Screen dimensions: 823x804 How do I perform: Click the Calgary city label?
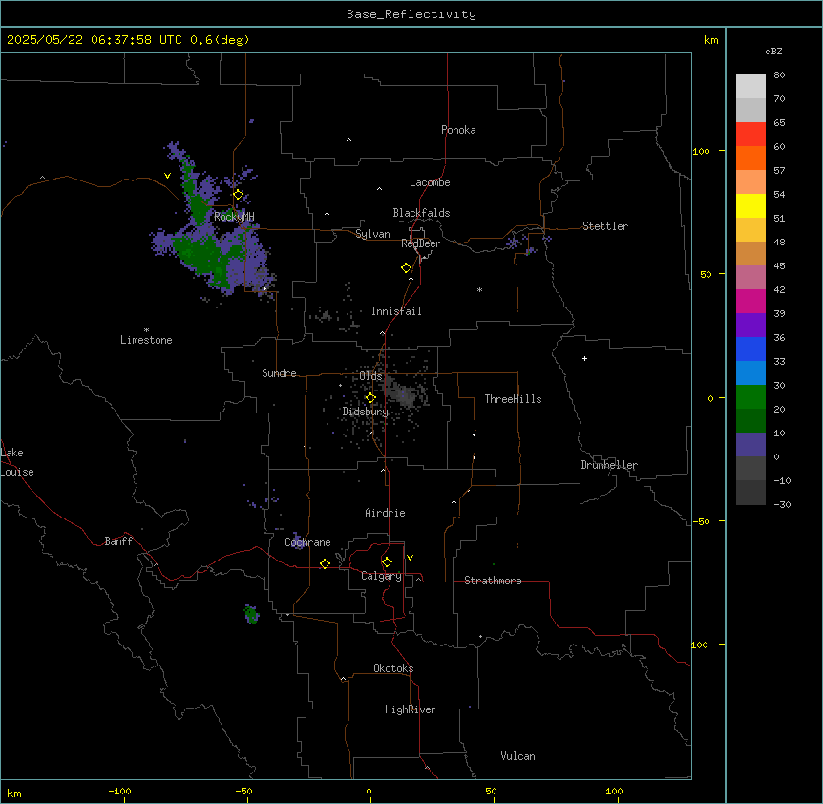(381, 576)
